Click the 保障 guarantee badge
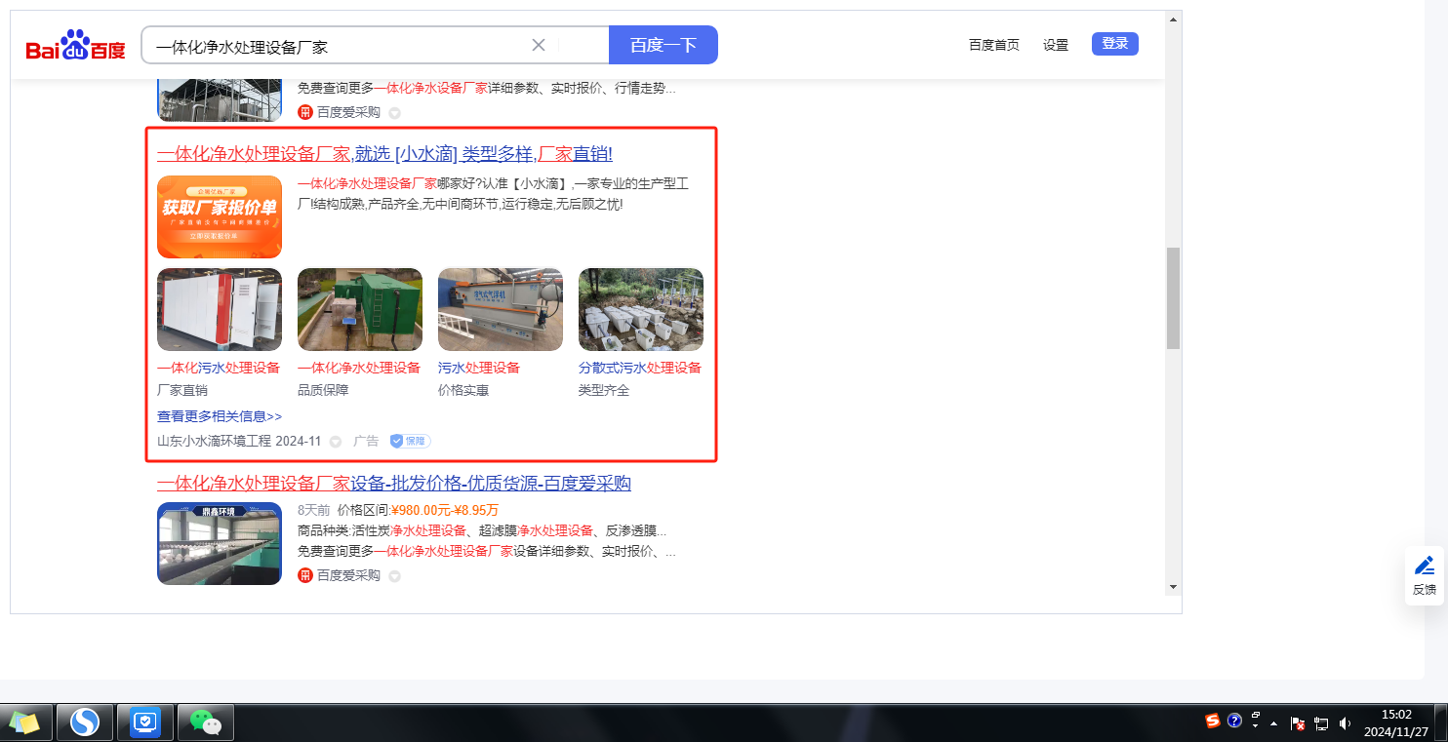 410,441
